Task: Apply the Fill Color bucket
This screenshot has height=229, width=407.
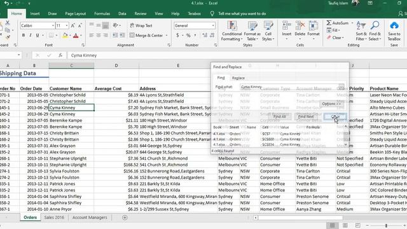Action: point(65,36)
